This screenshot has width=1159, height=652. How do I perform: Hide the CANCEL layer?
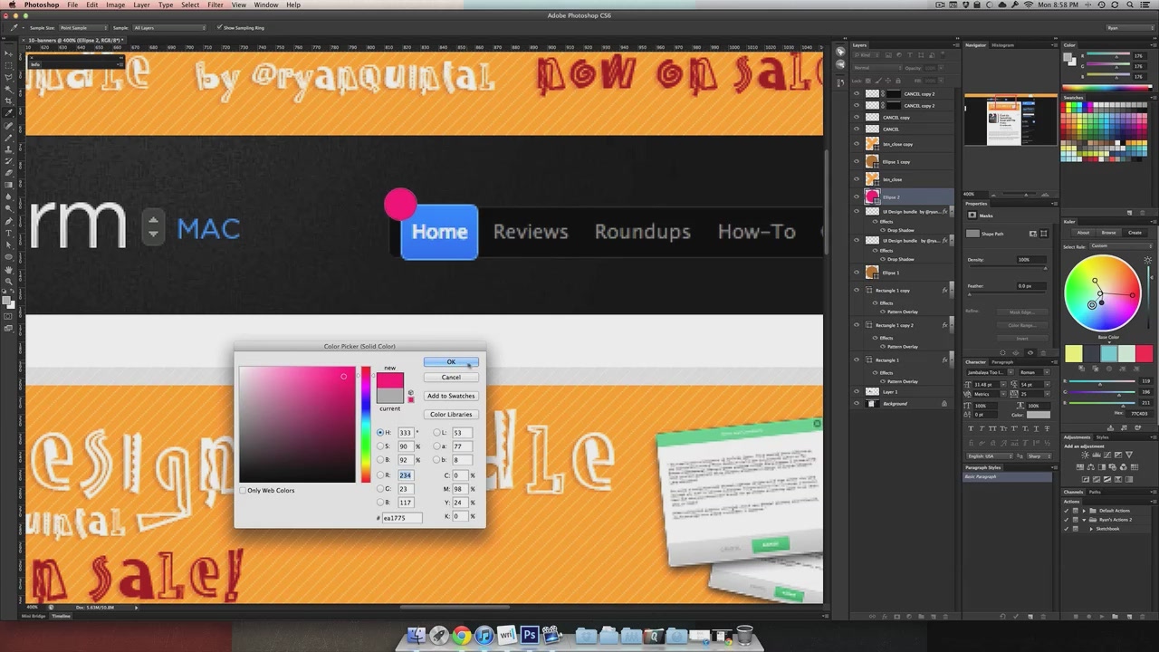[857, 129]
